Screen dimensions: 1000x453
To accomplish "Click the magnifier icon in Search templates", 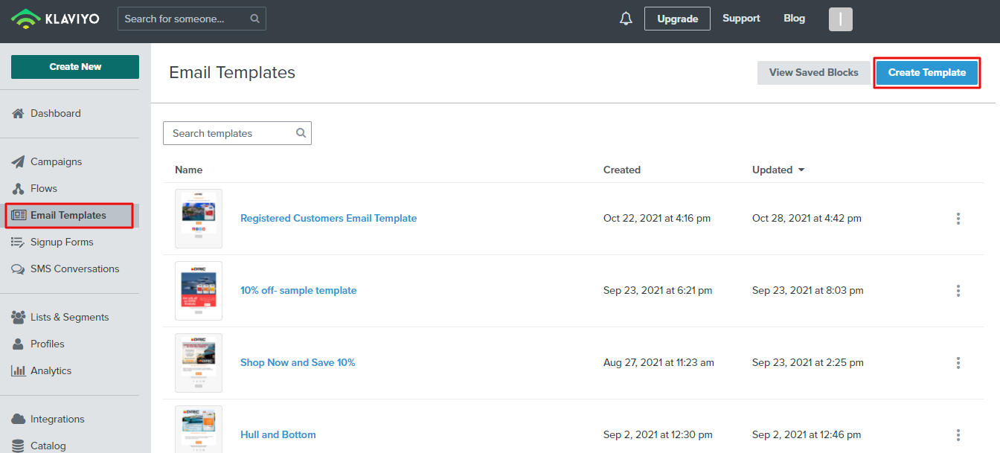I will (301, 133).
